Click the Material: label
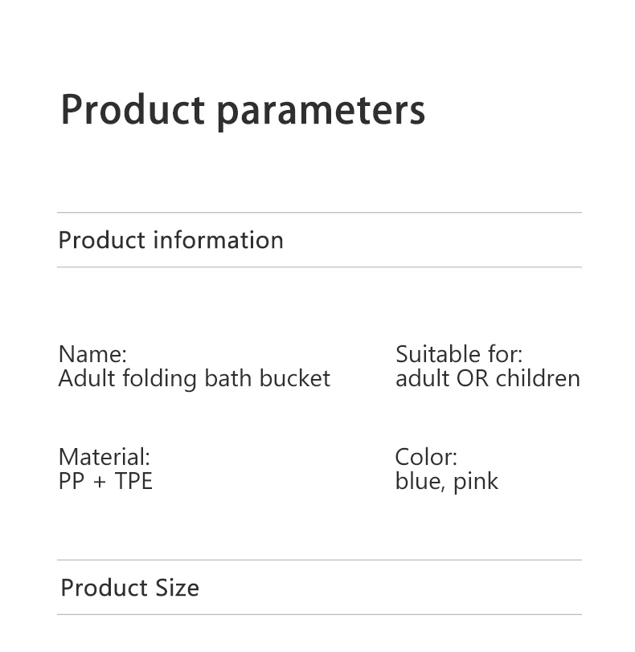This screenshot has width=635, height=652. point(104,457)
